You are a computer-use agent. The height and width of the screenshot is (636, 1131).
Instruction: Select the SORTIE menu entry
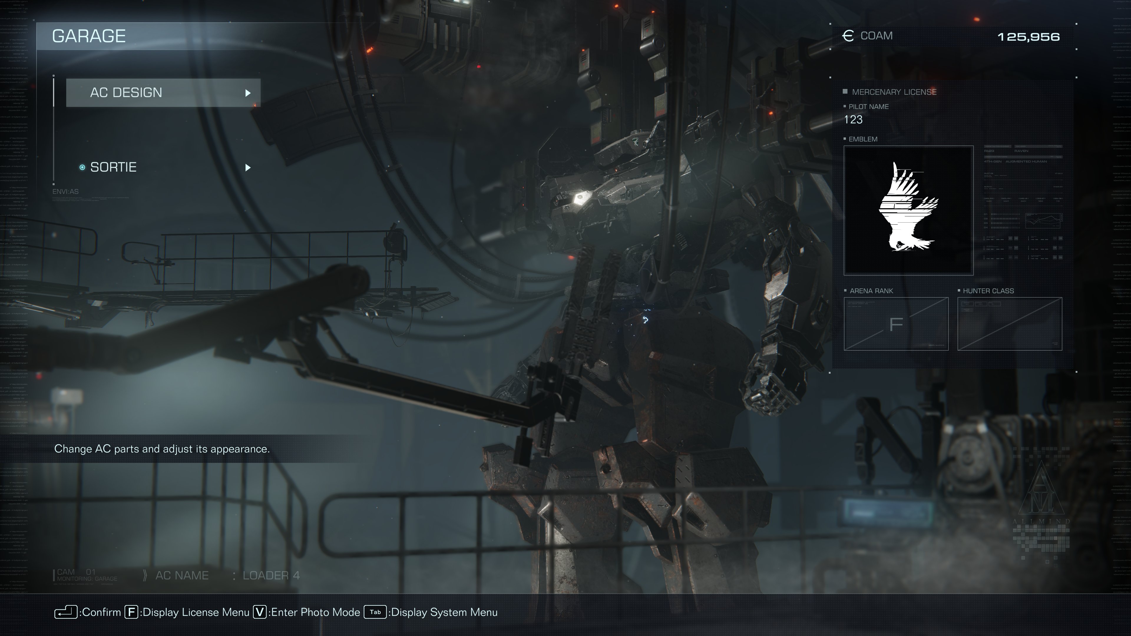pos(163,167)
